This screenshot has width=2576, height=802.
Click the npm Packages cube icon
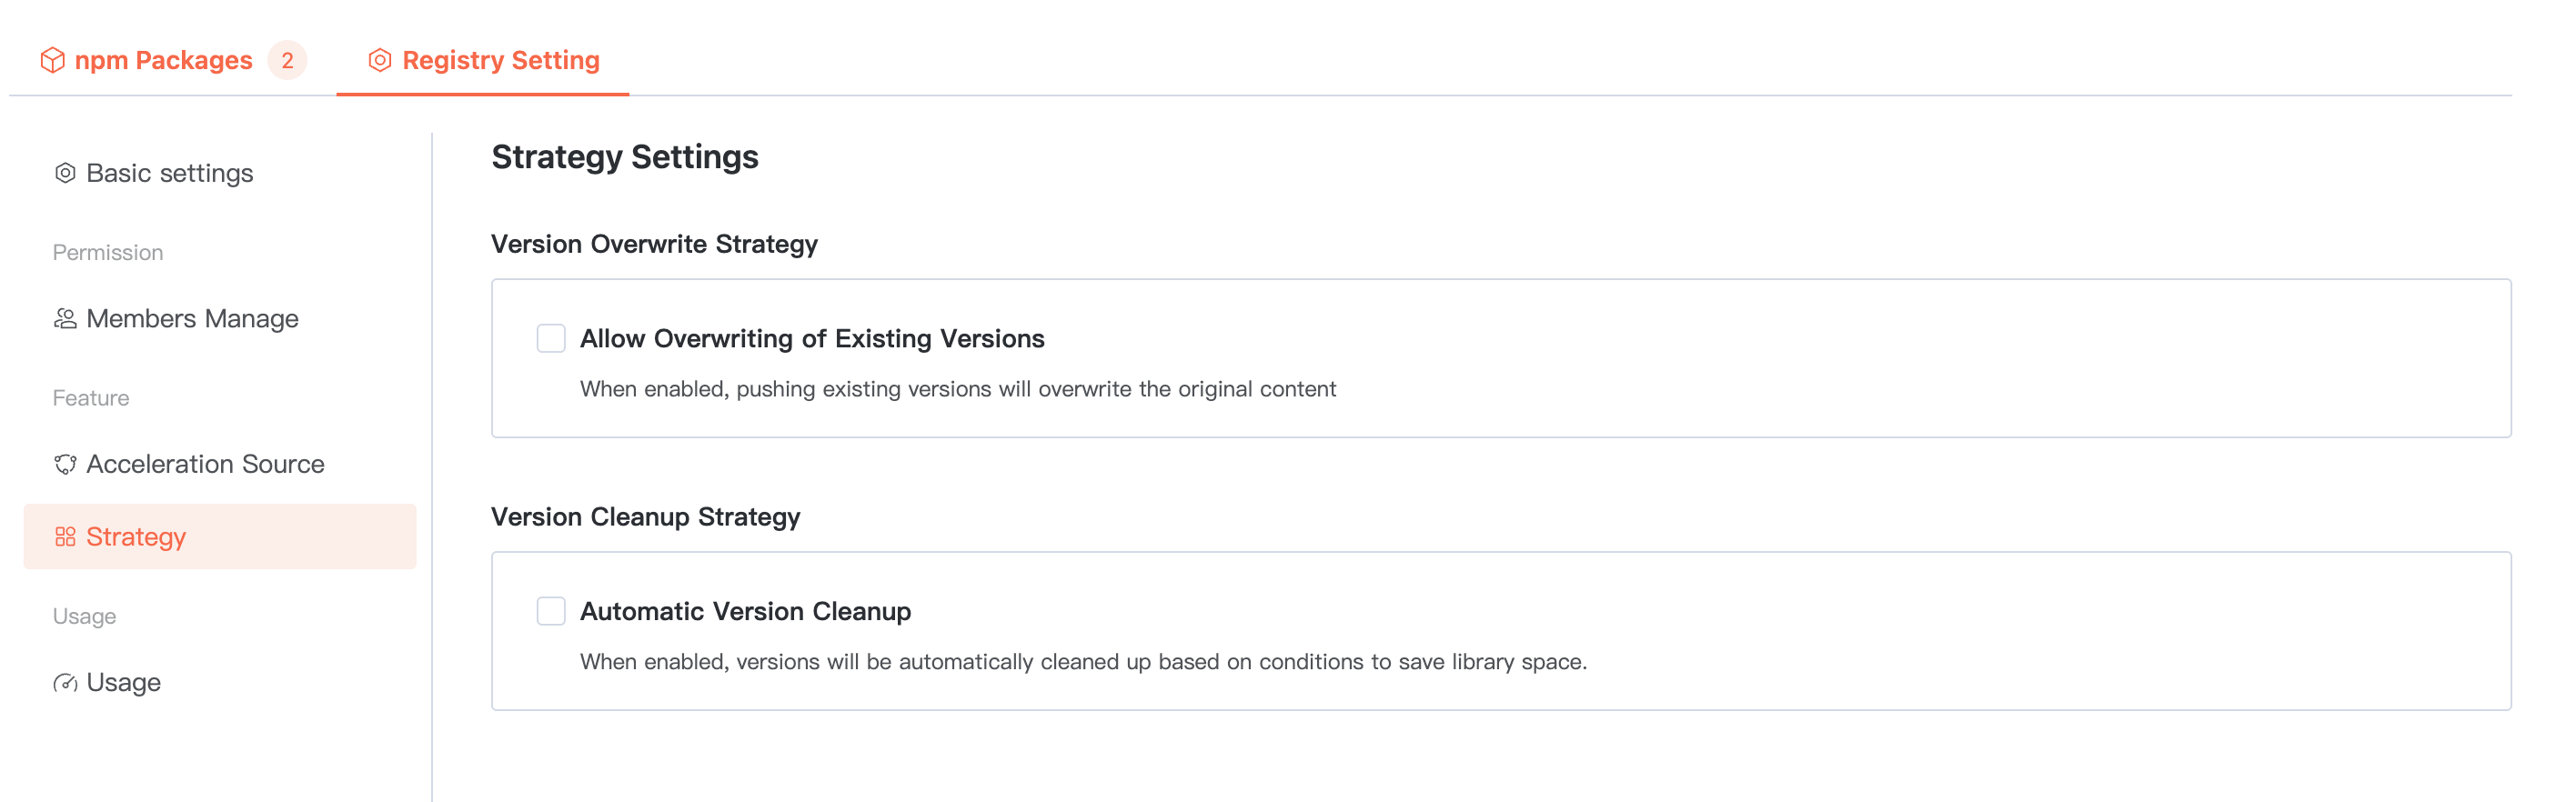tap(52, 61)
